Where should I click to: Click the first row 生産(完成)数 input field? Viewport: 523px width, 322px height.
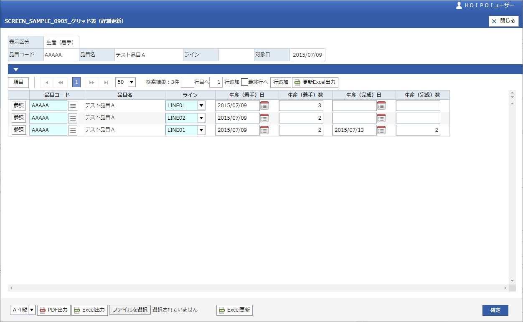point(418,106)
